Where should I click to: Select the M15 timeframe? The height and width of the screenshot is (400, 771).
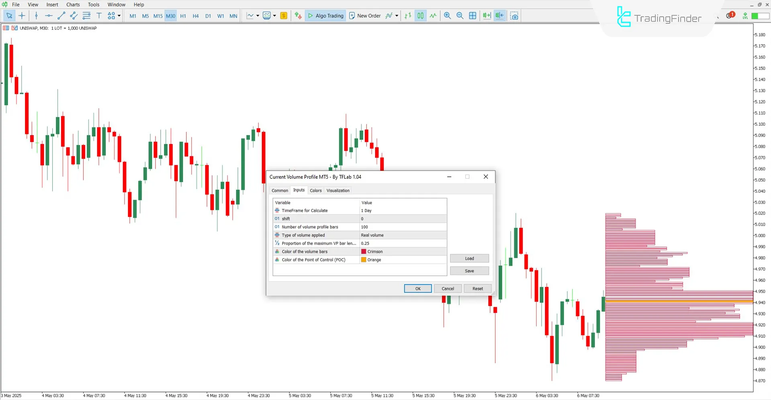click(x=157, y=16)
